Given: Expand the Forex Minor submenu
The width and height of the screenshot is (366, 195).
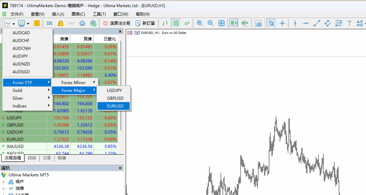Looking at the screenshot, I should click(x=74, y=82).
